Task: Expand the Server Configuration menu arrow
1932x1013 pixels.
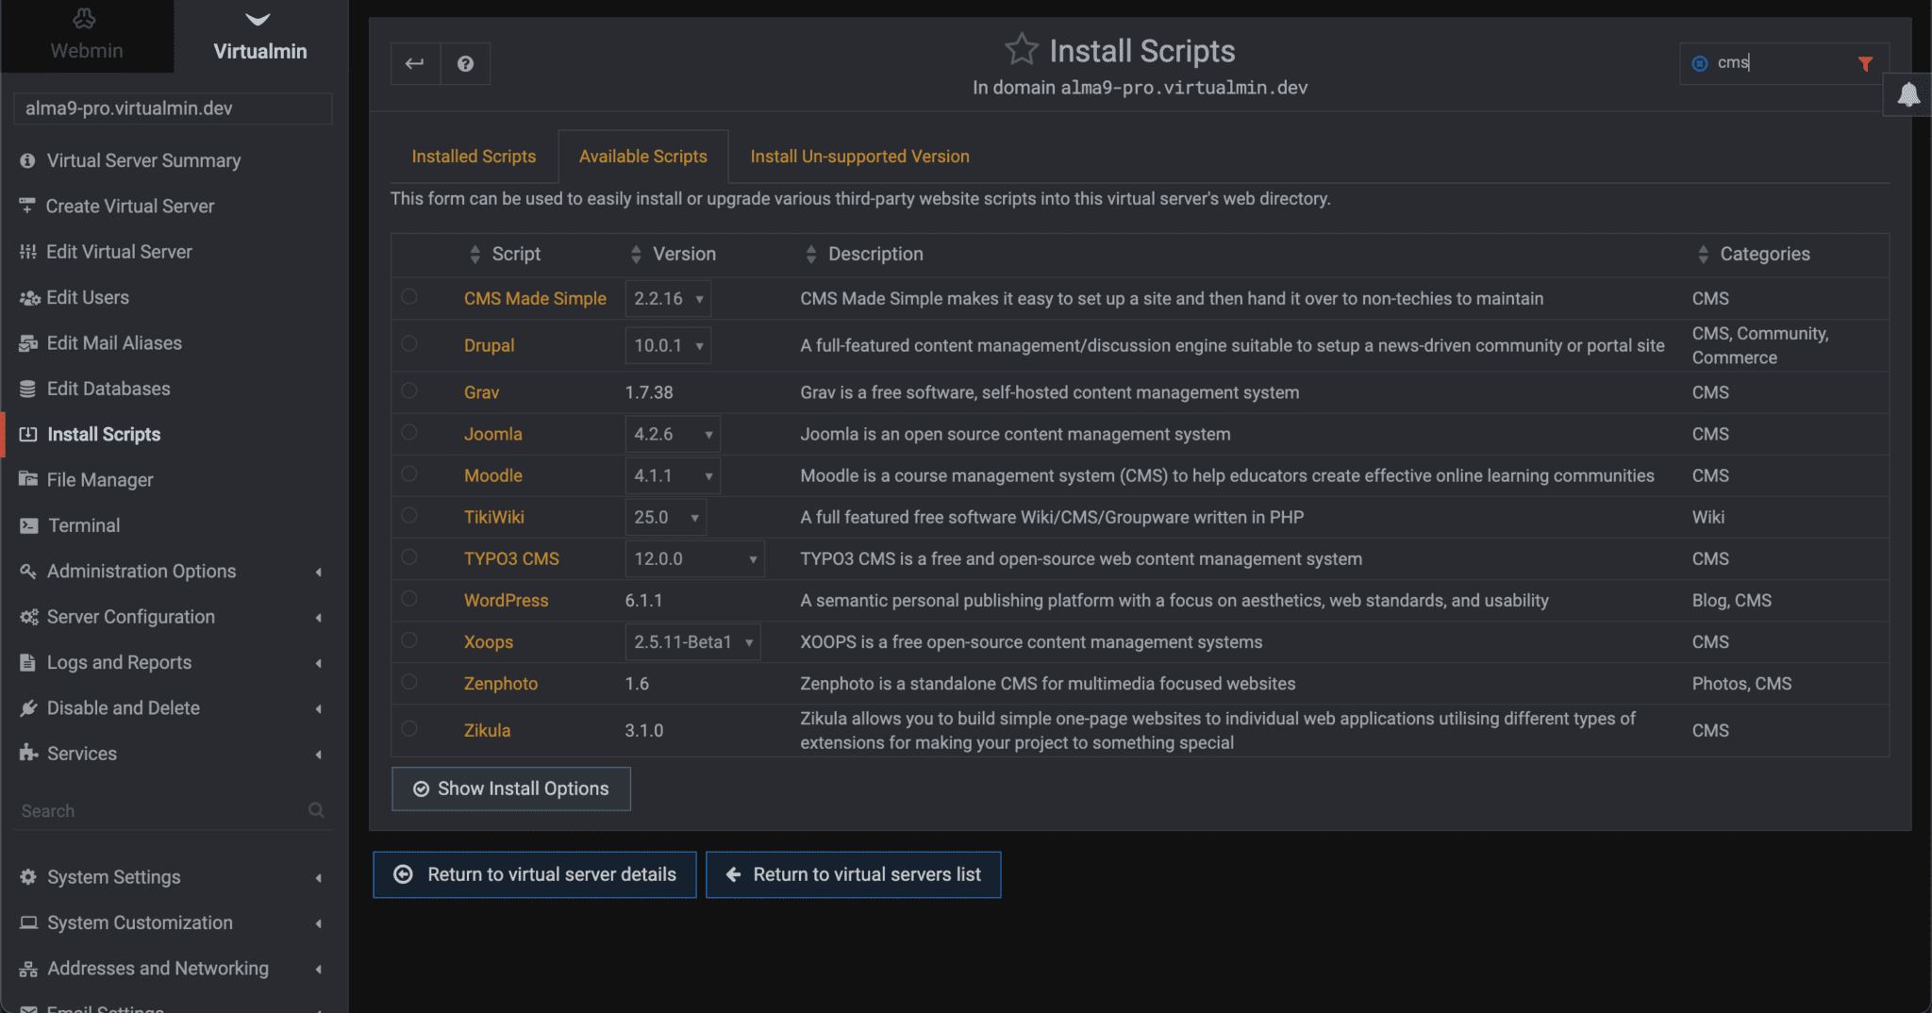Action: [x=319, y=618]
